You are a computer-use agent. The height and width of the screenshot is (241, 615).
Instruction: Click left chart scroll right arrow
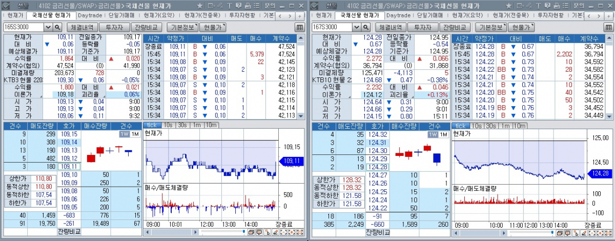tap(196, 232)
